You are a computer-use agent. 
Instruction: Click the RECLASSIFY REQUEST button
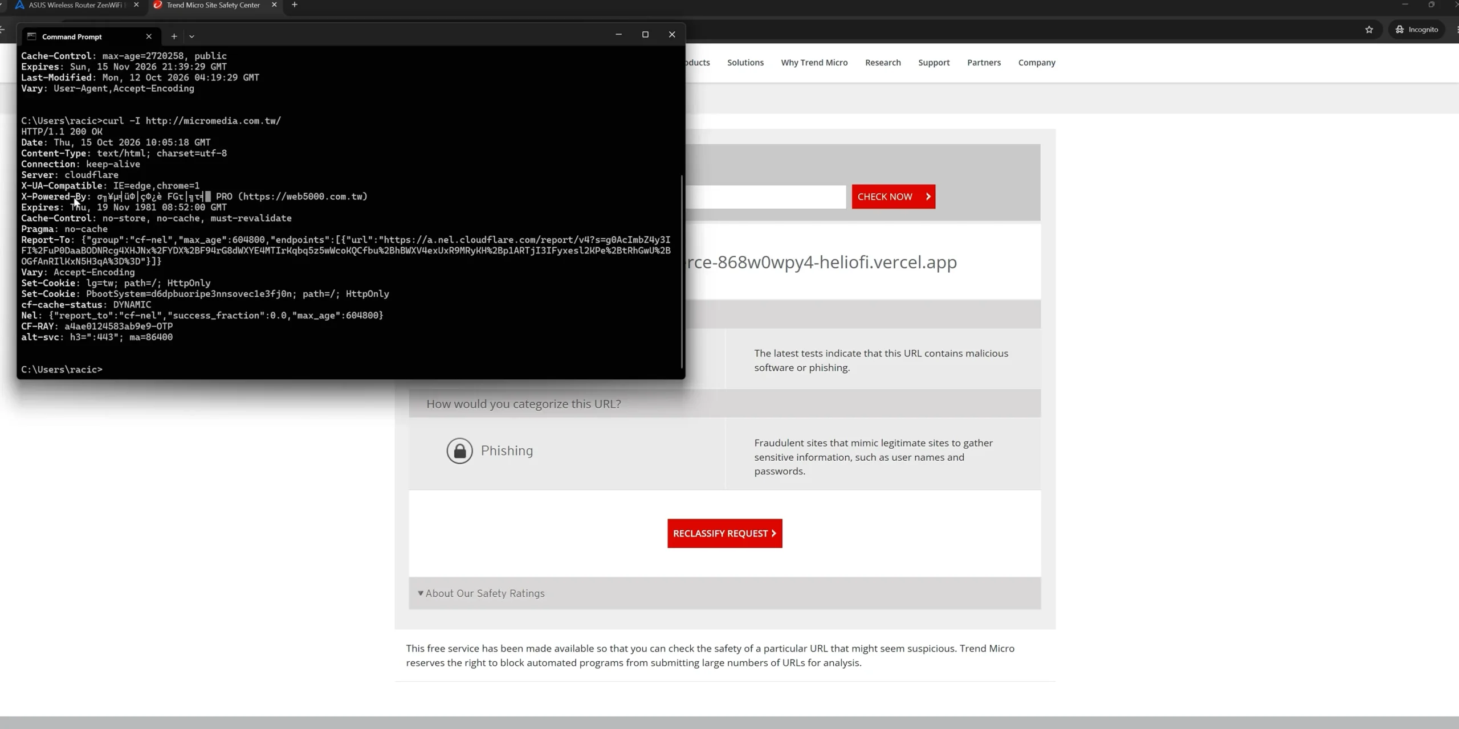[x=724, y=533]
